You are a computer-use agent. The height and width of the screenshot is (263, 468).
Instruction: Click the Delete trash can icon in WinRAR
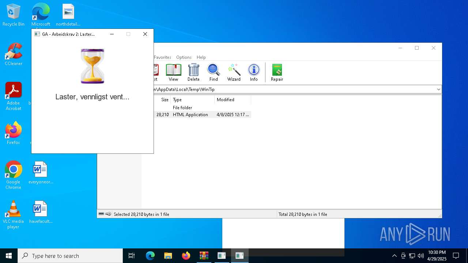193,72
